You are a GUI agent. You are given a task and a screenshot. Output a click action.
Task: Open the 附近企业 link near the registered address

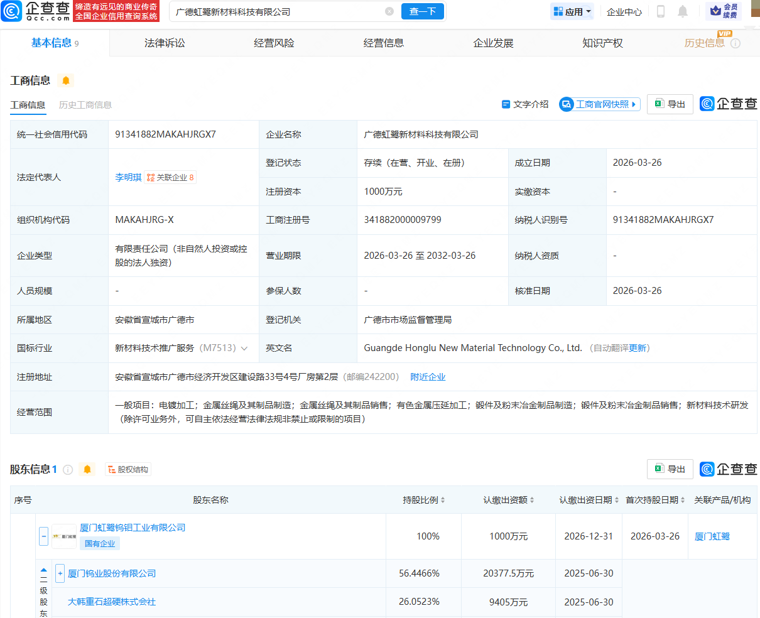[428, 376]
